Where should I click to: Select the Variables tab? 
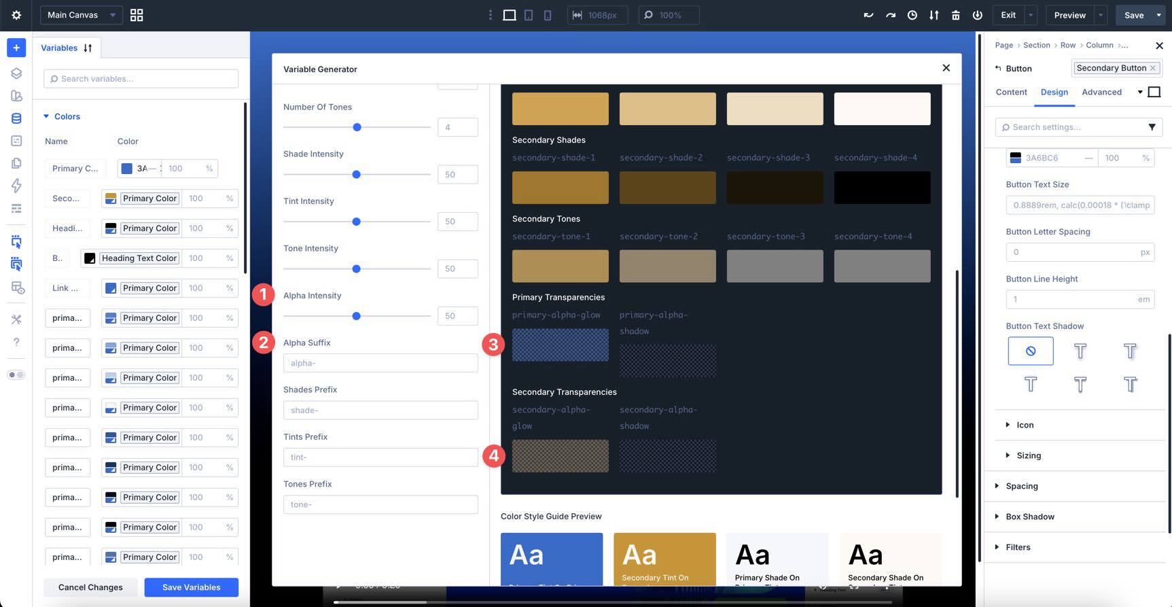click(x=59, y=48)
